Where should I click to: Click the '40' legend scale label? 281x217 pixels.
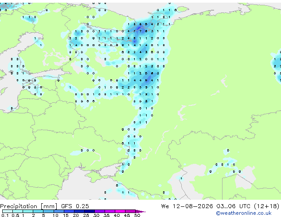[117, 215]
